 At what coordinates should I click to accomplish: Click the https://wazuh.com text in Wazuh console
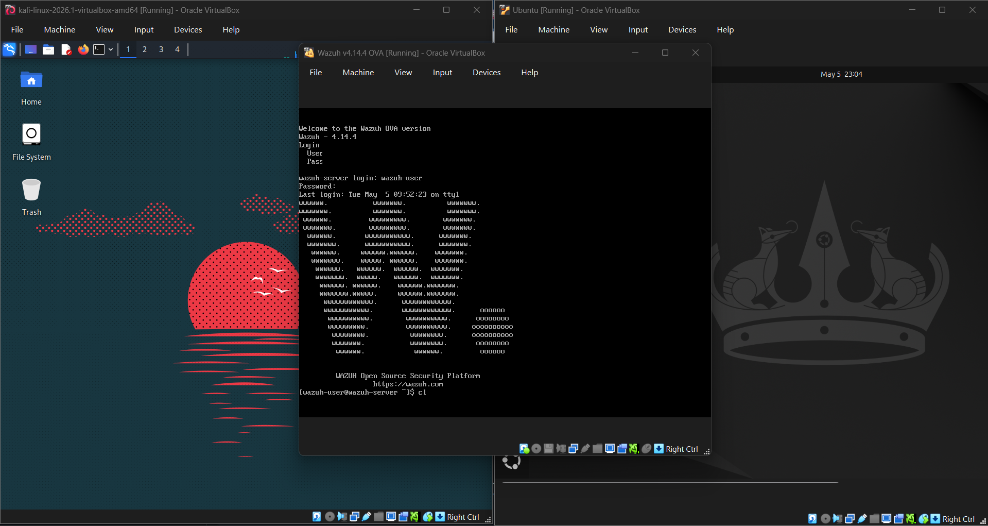(x=408, y=384)
